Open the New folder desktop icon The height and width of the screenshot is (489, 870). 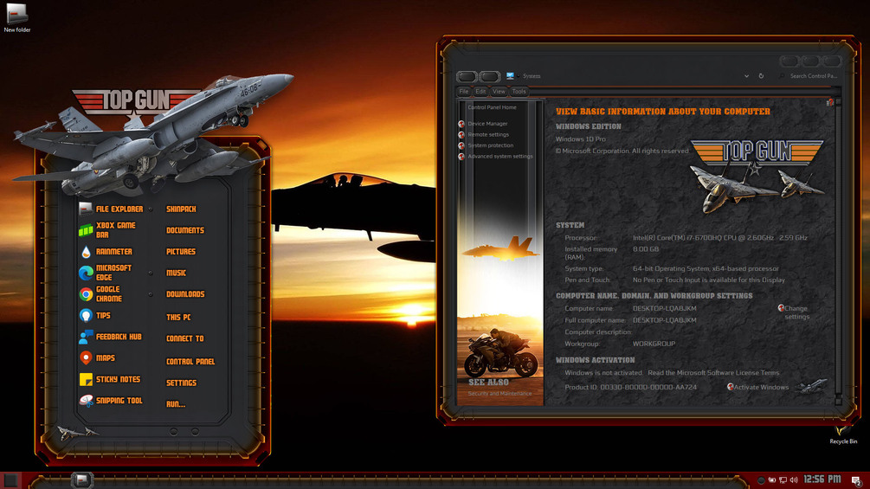[x=16, y=17]
